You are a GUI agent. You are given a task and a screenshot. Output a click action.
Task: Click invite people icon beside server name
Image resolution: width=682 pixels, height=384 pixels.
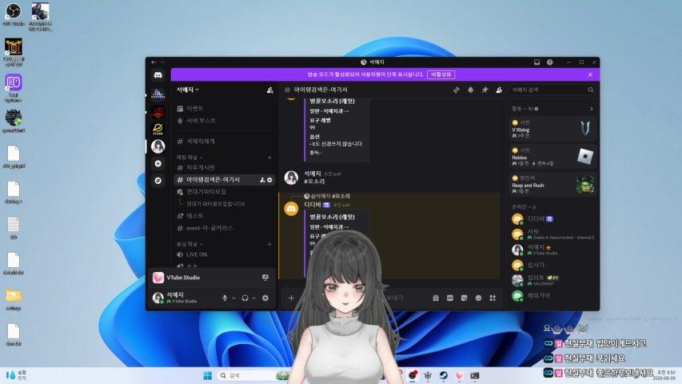point(269,90)
